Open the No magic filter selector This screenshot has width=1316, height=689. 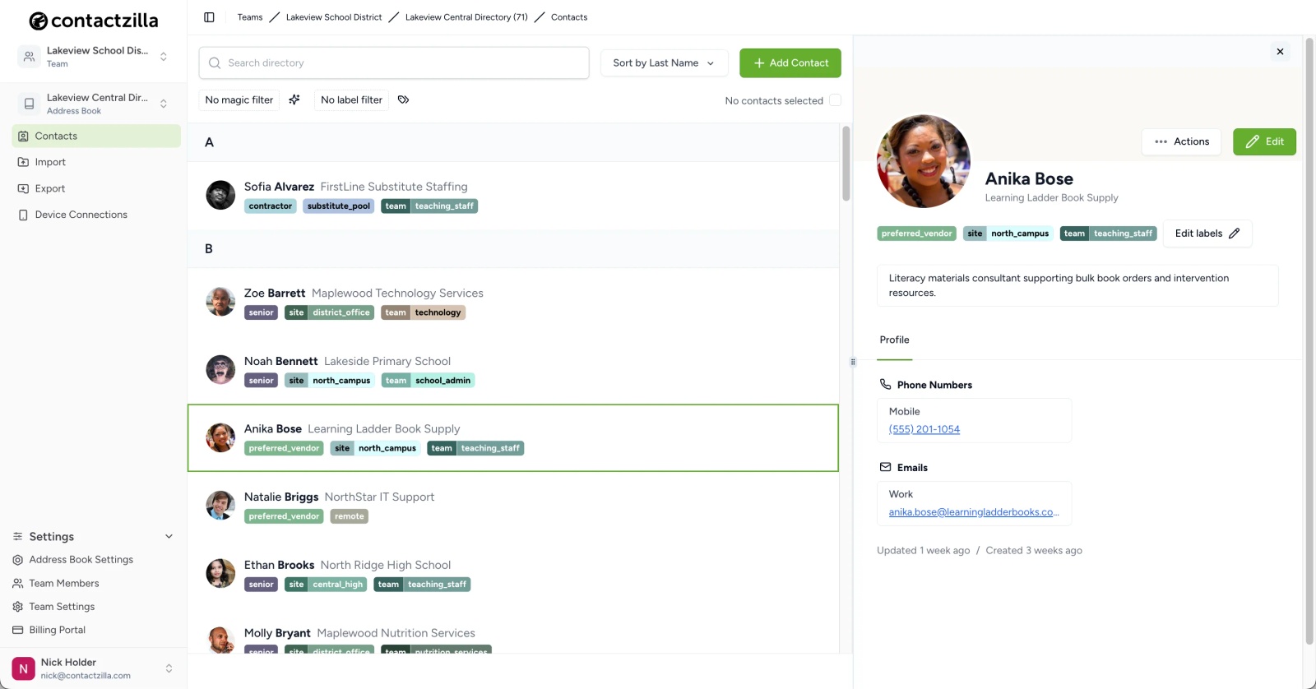click(x=239, y=100)
